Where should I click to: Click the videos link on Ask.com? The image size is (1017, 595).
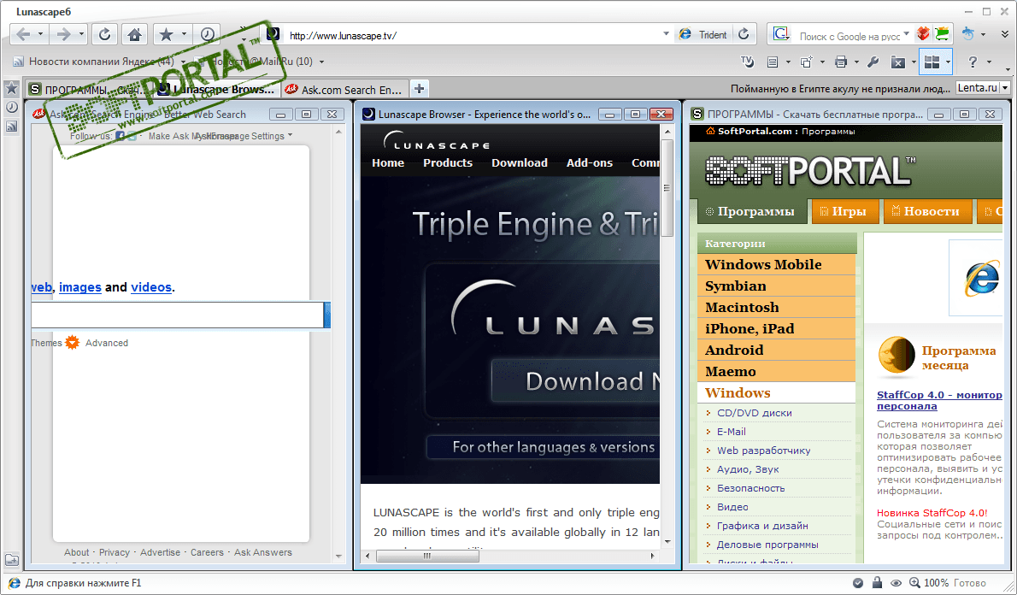pyautogui.click(x=151, y=286)
